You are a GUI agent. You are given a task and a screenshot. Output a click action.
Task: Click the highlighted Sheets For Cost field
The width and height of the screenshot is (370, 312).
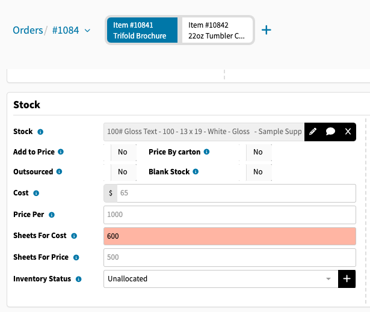click(230, 236)
